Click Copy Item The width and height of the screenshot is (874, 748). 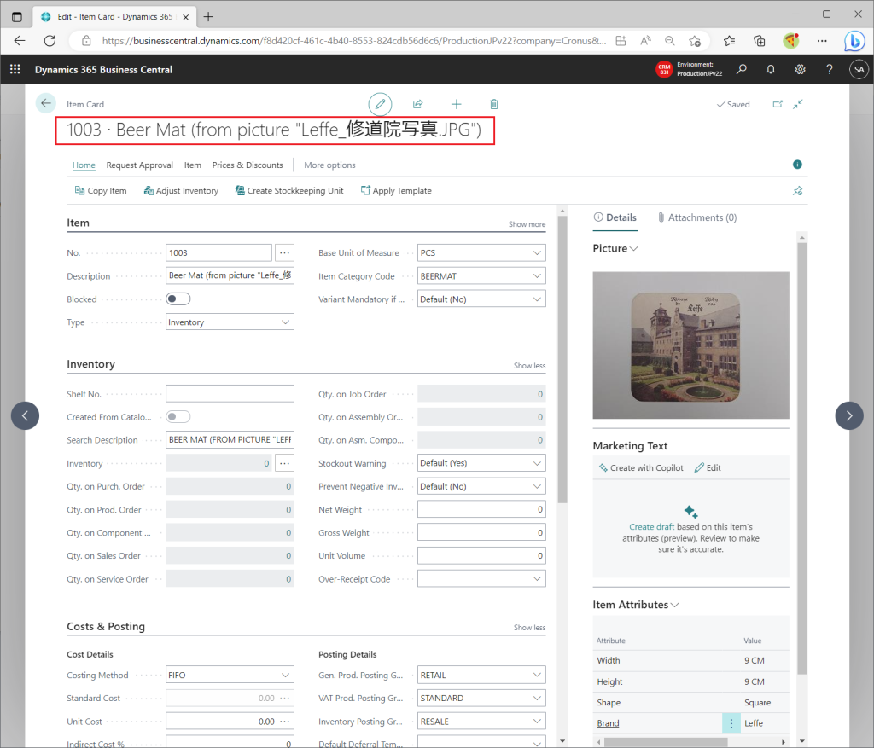pyautogui.click(x=101, y=190)
